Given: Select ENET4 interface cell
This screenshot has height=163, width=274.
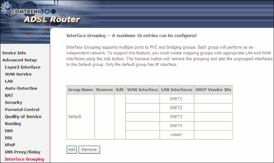Looking at the screenshot, I should pos(177,126).
